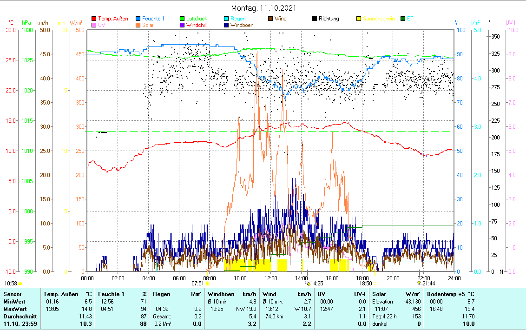Click the 18:50 sunset time marker
Viewport: 526px width, 330px height.
click(365, 283)
